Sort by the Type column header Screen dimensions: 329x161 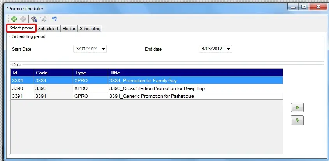(90, 73)
